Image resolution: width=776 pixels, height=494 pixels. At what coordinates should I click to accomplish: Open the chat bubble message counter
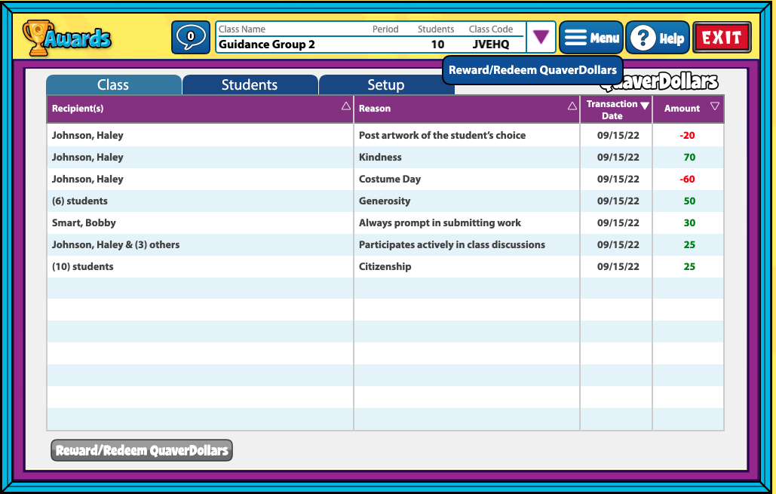coord(191,37)
